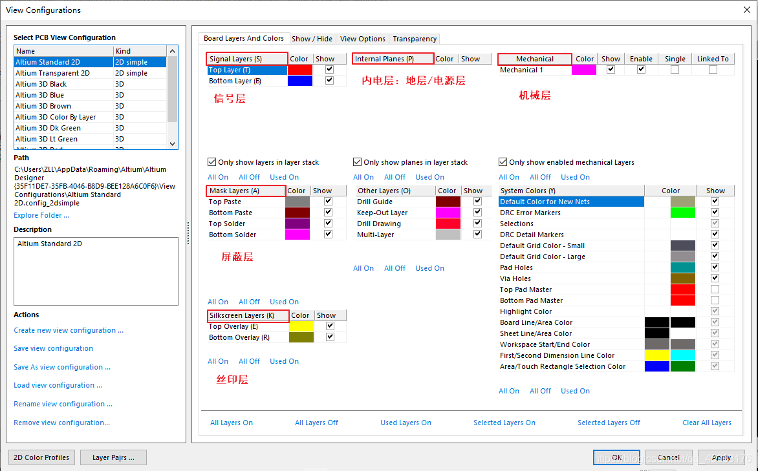Click the 2D Color Profiles button
This screenshot has width=758, height=471.
(x=41, y=457)
